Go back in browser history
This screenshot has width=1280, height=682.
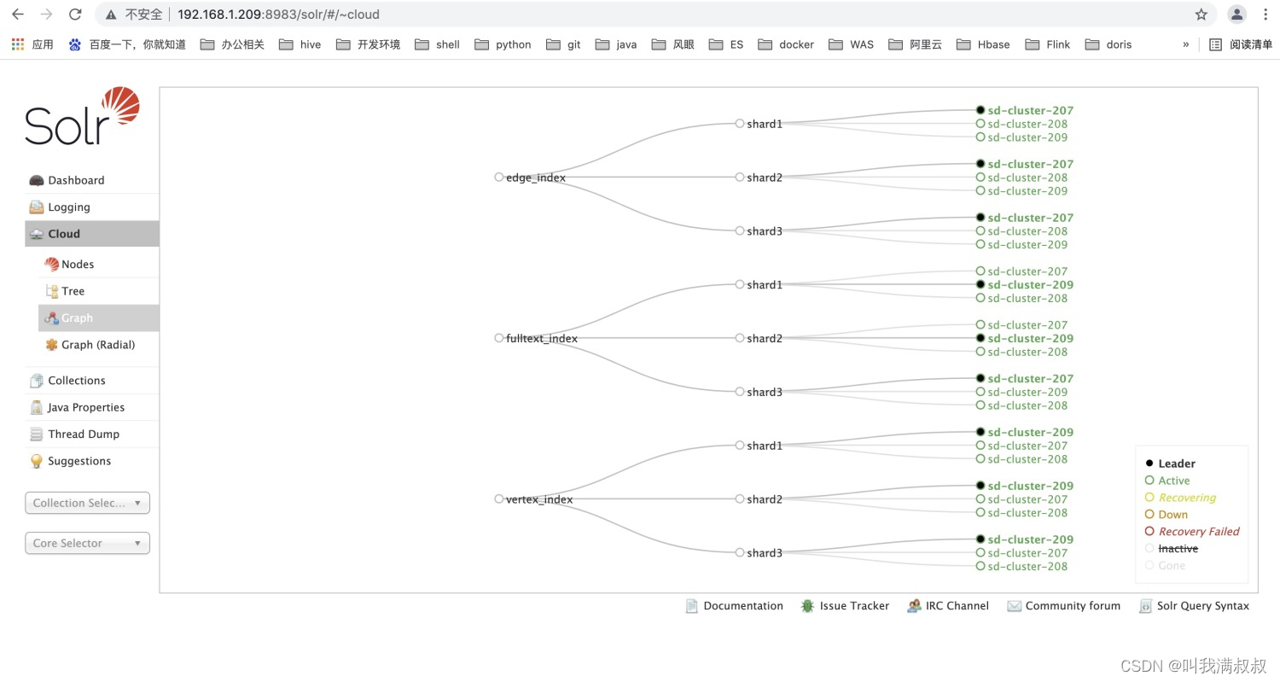pyautogui.click(x=18, y=15)
